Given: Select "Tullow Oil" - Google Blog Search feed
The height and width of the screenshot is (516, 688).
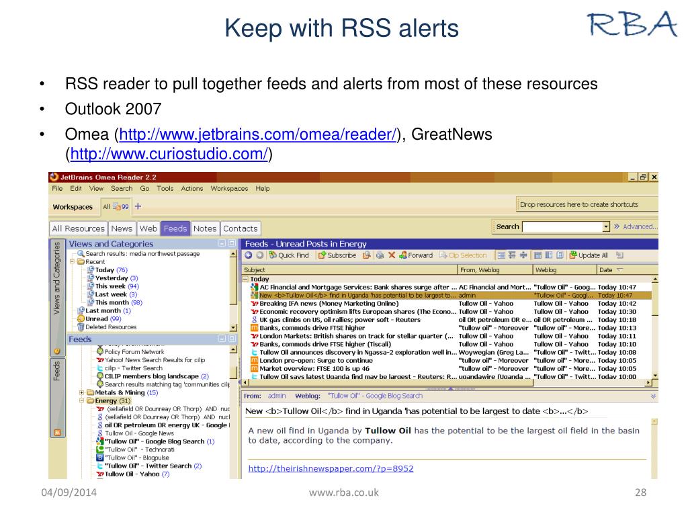Looking at the screenshot, I should 155,441.
